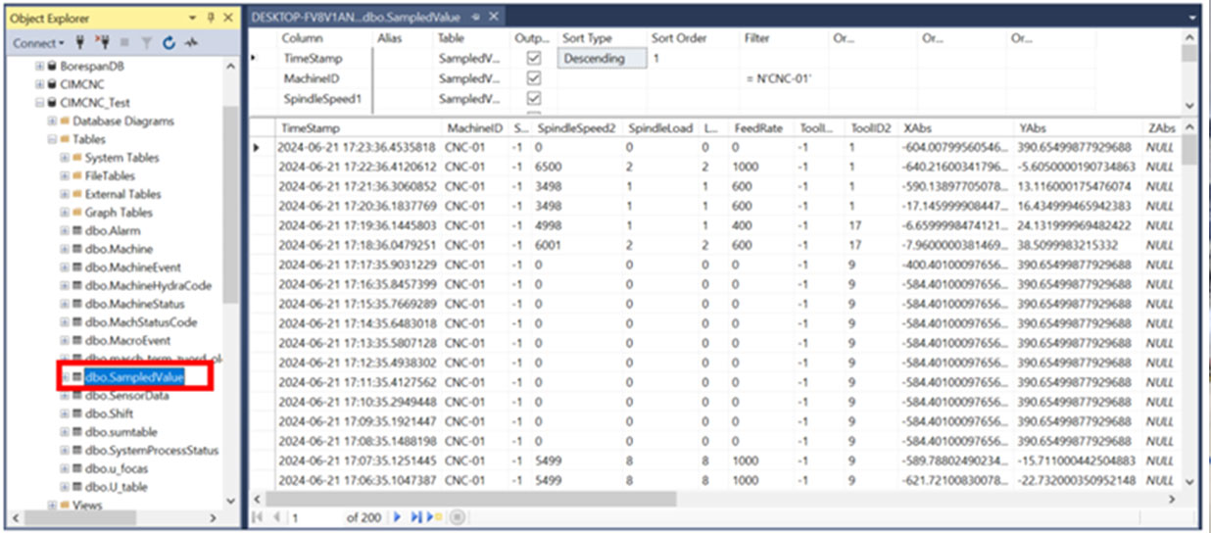Go to the next record
Viewport: 1211px width, 533px height.
[398, 517]
